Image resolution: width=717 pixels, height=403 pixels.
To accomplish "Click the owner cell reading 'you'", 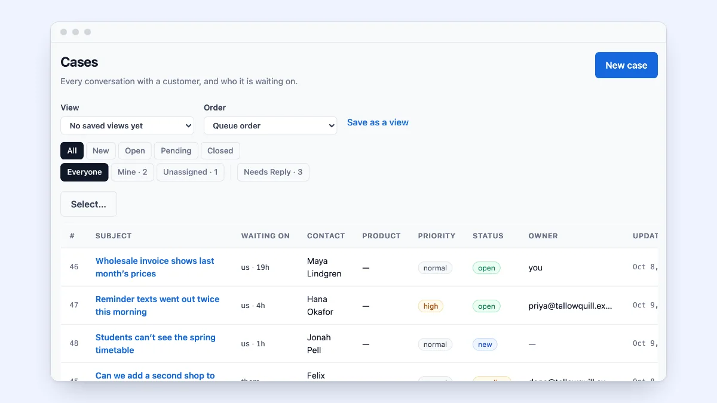I will pos(535,267).
